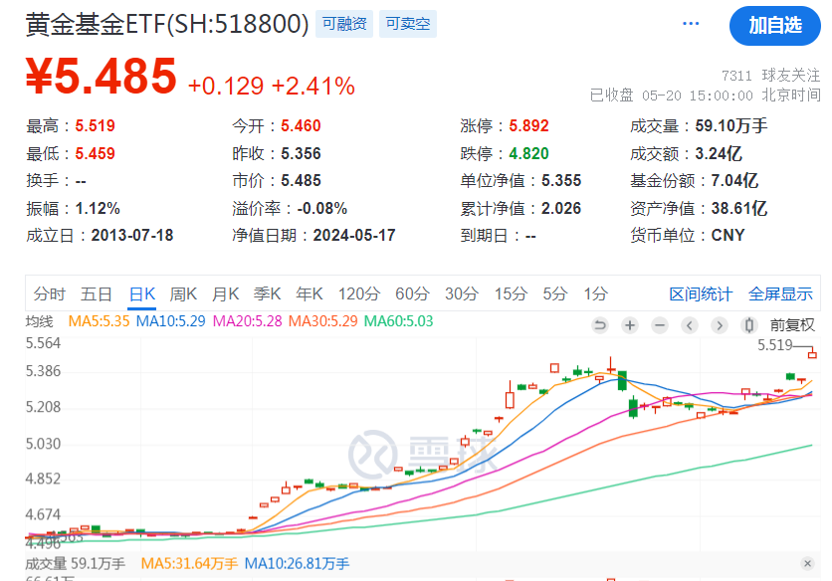
Task: Switch to the 15分 chart tab
Action: click(511, 293)
